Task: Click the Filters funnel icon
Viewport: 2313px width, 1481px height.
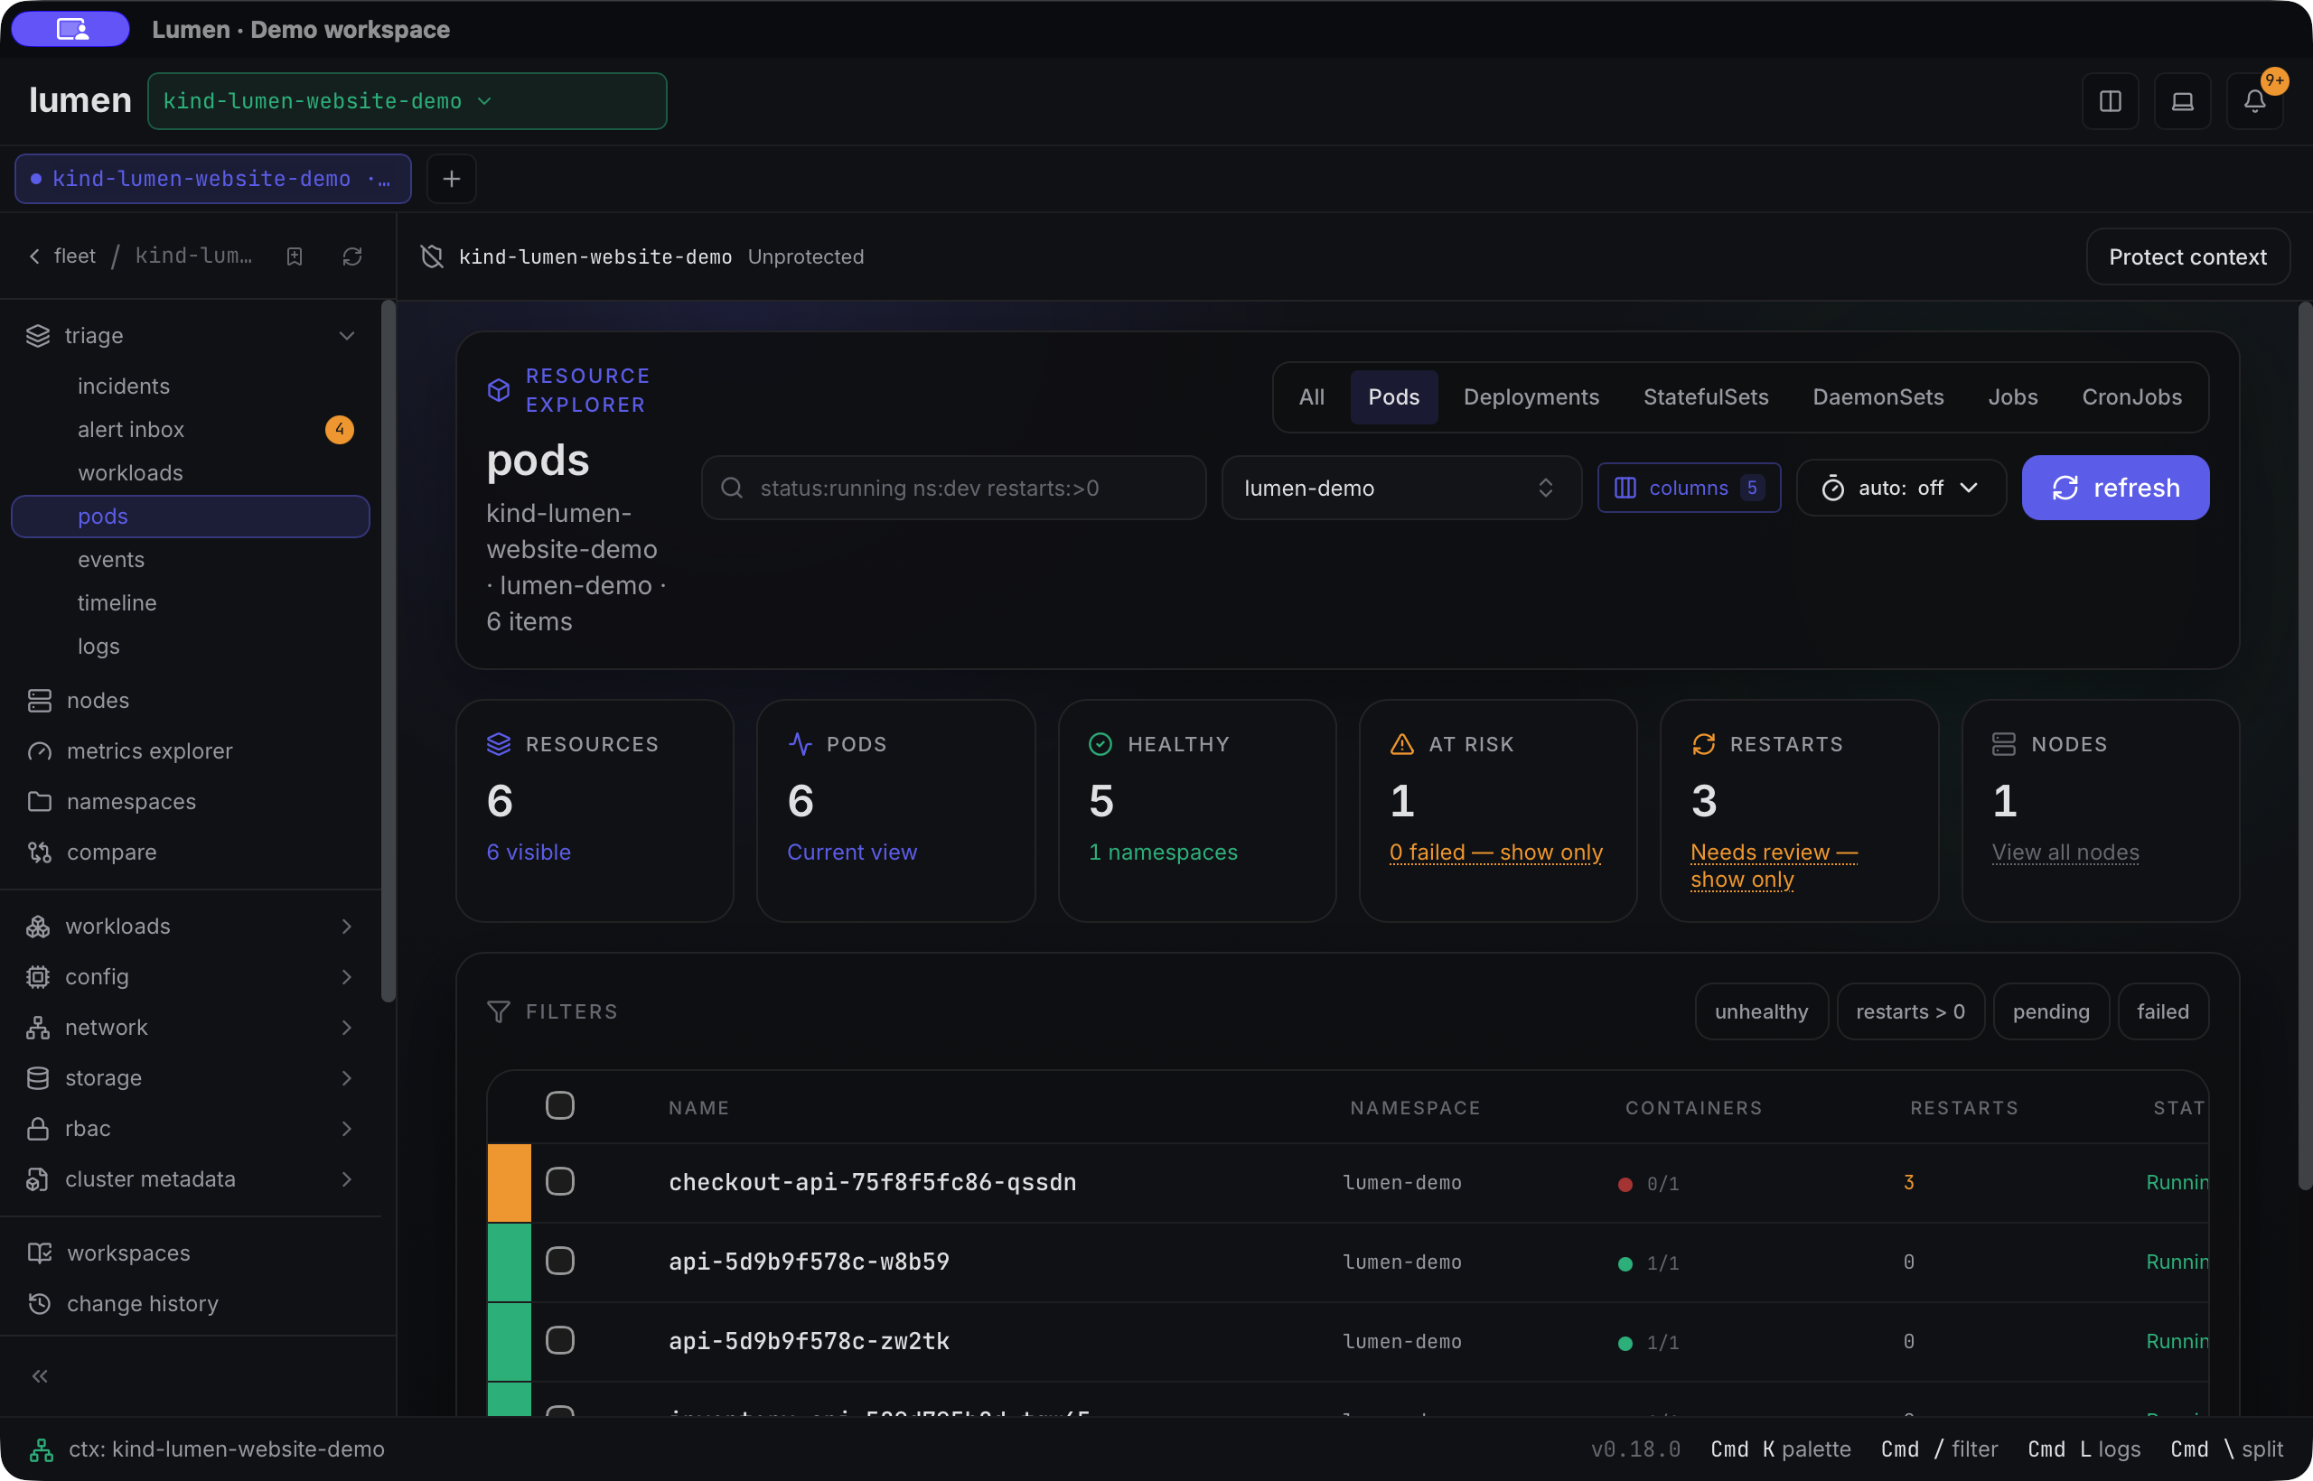Action: coord(499,1011)
